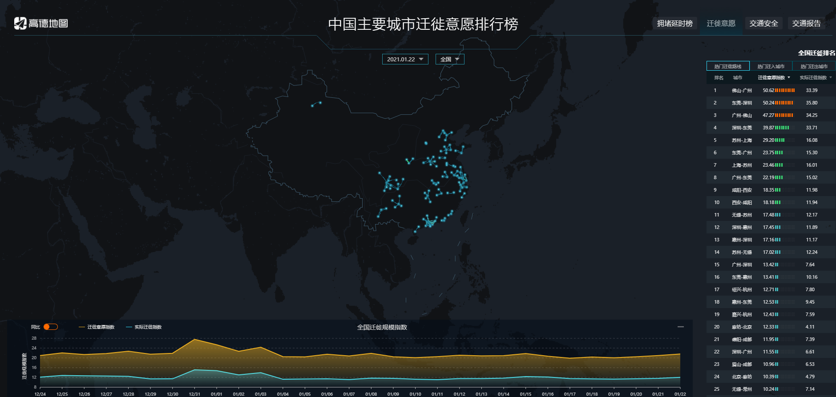Click the 排名 column header
836x397 pixels.
click(x=719, y=78)
